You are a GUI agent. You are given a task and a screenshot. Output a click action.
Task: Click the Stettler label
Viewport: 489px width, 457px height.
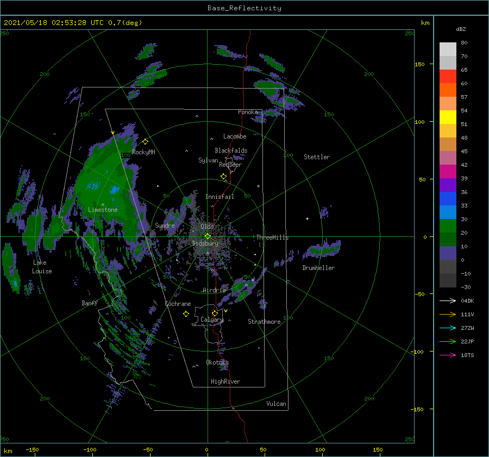tap(317, 157)
